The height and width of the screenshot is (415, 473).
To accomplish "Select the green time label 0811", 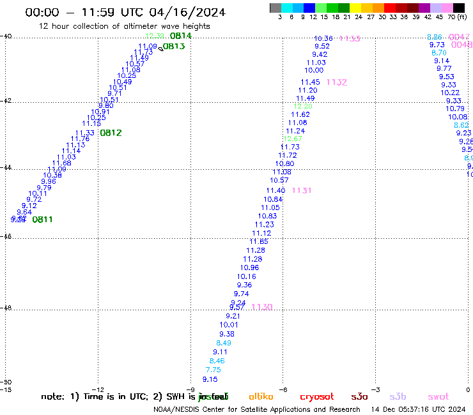I will (42, 220).
